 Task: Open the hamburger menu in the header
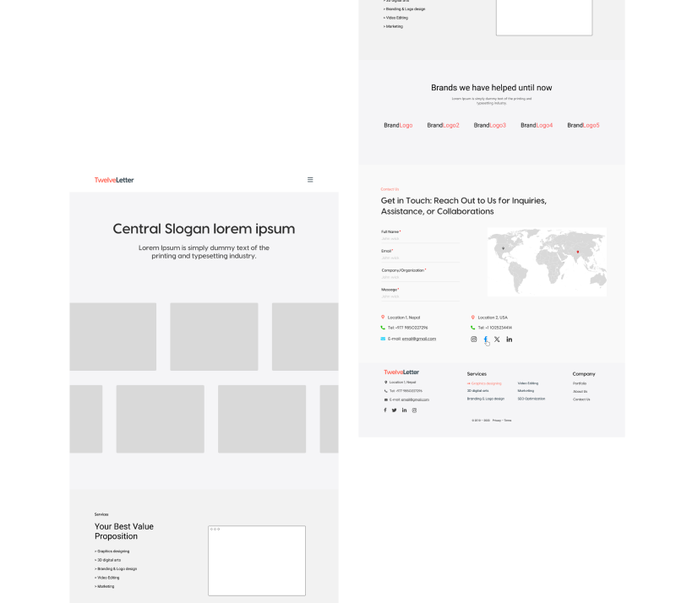point(310,180)
